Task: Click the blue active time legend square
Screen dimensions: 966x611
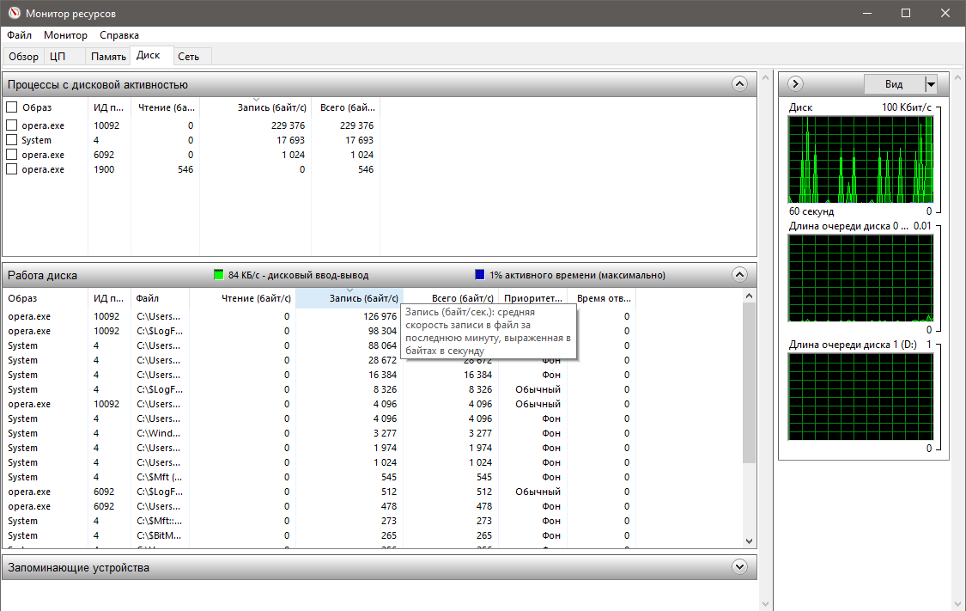Action: pos(480,275)
